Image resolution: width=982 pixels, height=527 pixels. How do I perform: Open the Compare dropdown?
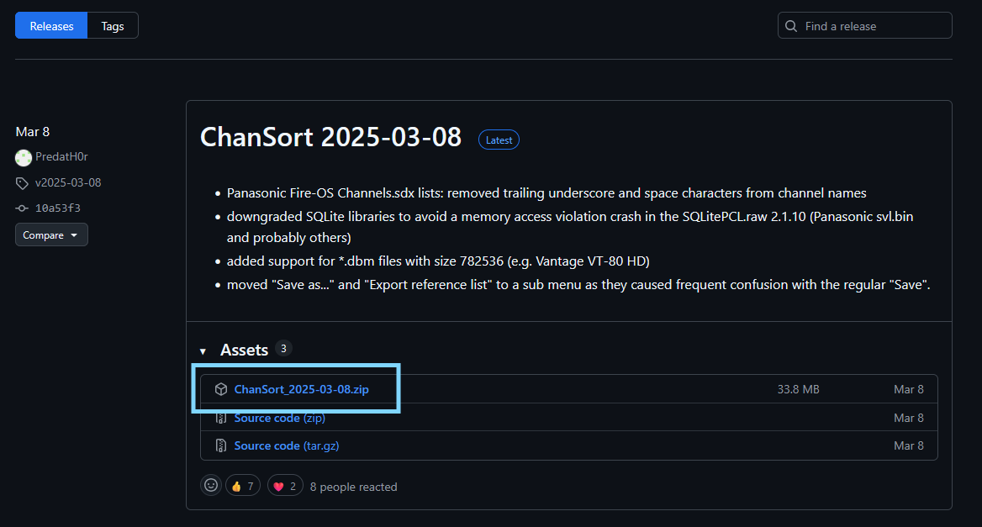pos(51,235)
